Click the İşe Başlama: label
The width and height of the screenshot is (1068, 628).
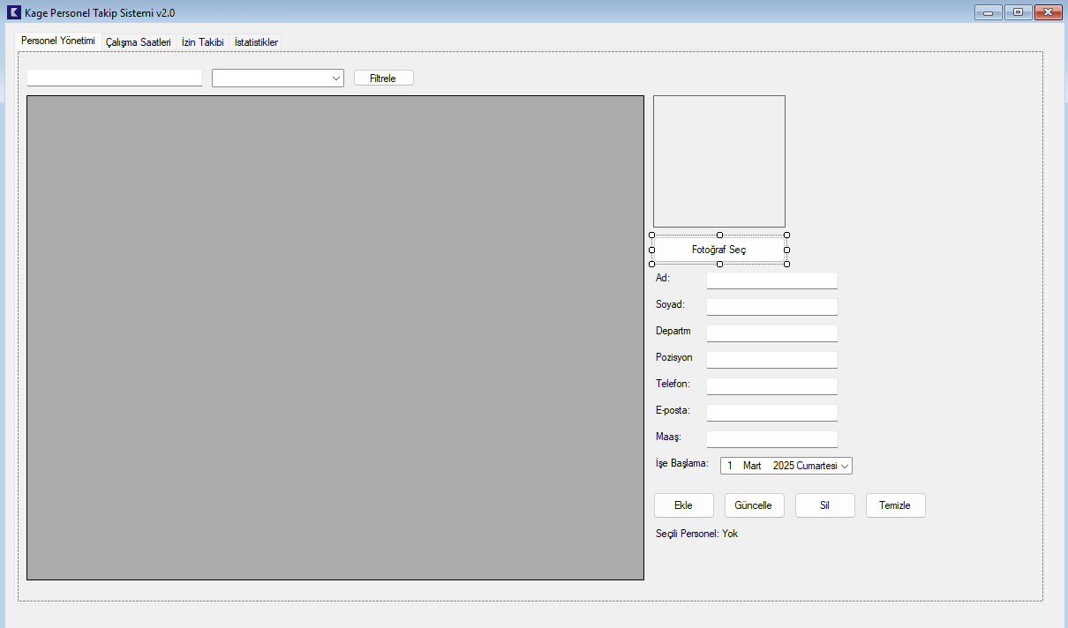pos(681,463)
